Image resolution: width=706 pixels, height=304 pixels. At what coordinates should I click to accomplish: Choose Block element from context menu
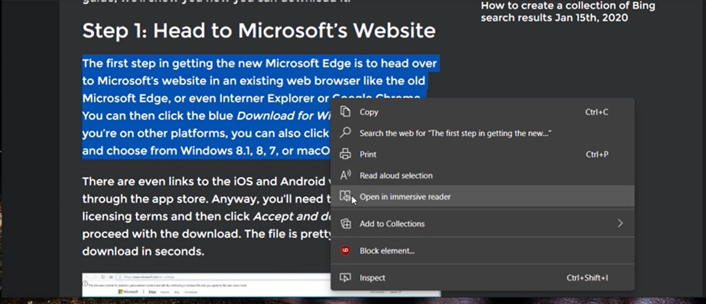(482, 251)
